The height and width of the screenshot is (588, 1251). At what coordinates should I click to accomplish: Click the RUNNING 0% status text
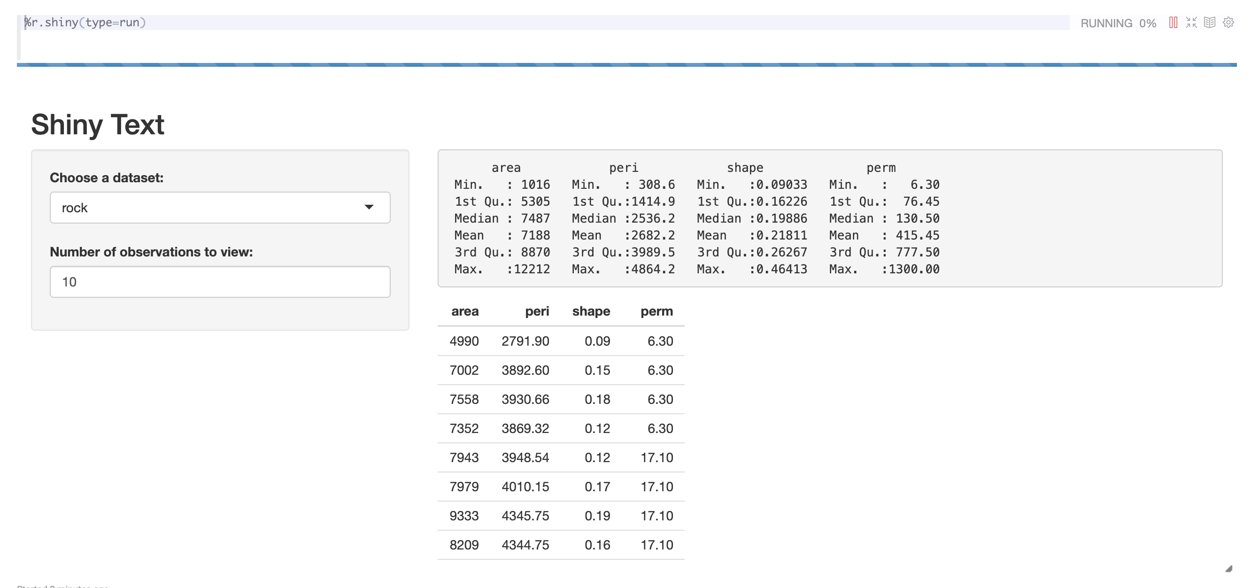point(1118,23)
